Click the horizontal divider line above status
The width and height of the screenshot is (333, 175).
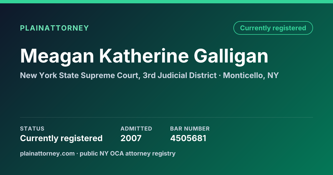(167, 117)
